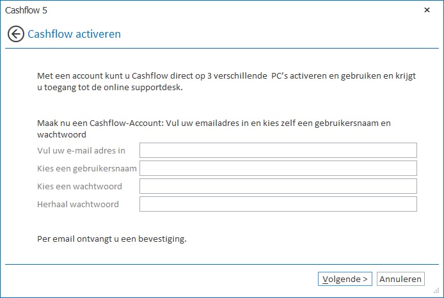Click the word 'supportdesk' in the intro text
The height and width of the screenshot is (298, 444).
tap(155, 88)
